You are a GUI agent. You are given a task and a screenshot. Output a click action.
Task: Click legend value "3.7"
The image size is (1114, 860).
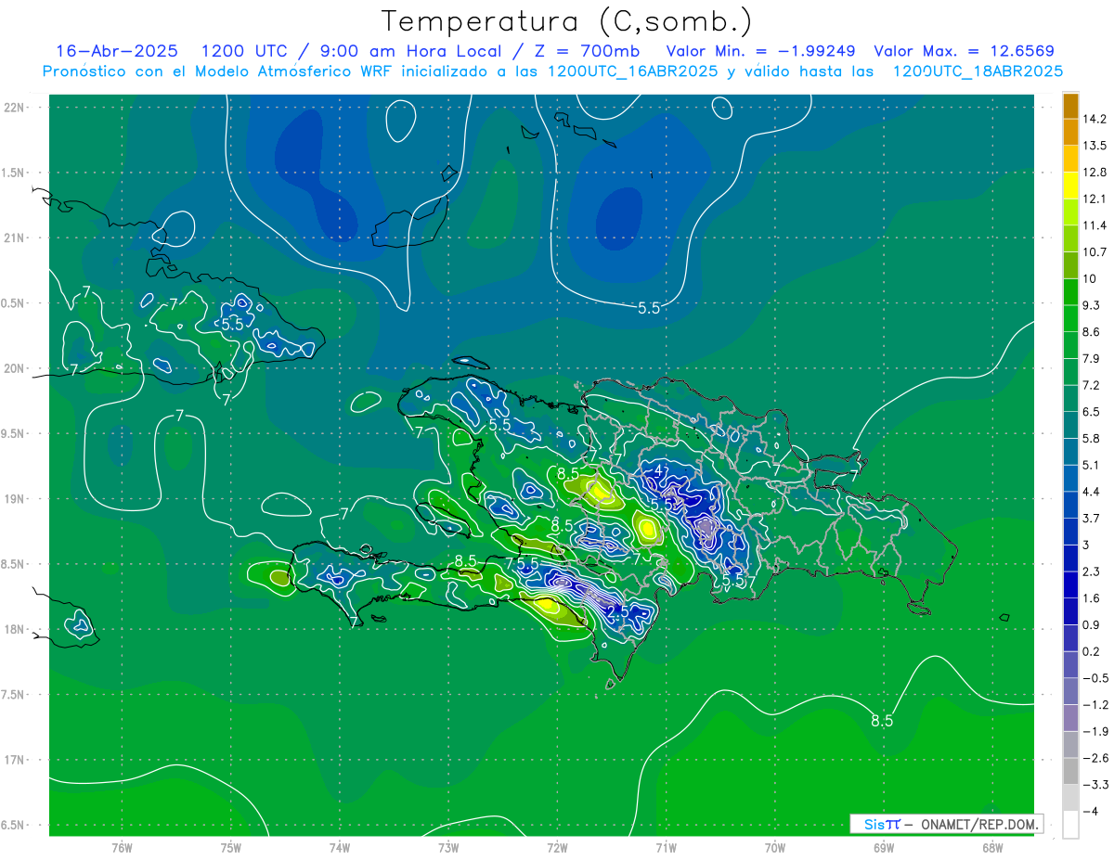[x=1093, y=518]
